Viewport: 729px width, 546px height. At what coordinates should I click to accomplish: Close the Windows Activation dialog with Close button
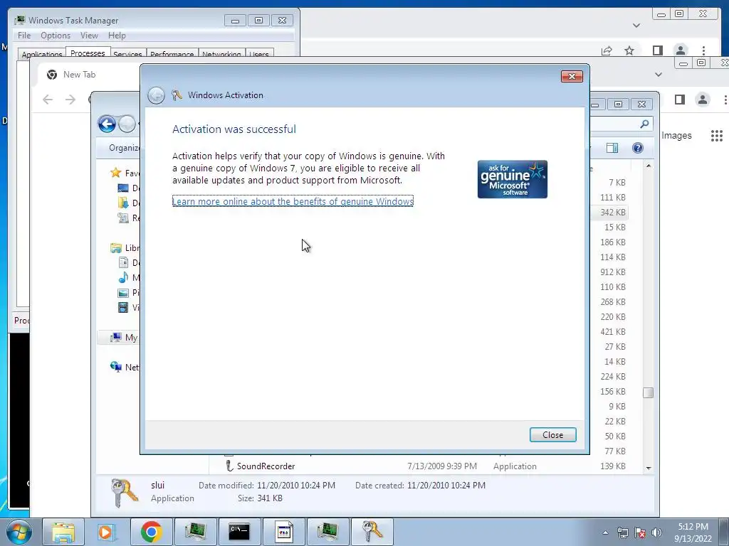tap(552, 434)
